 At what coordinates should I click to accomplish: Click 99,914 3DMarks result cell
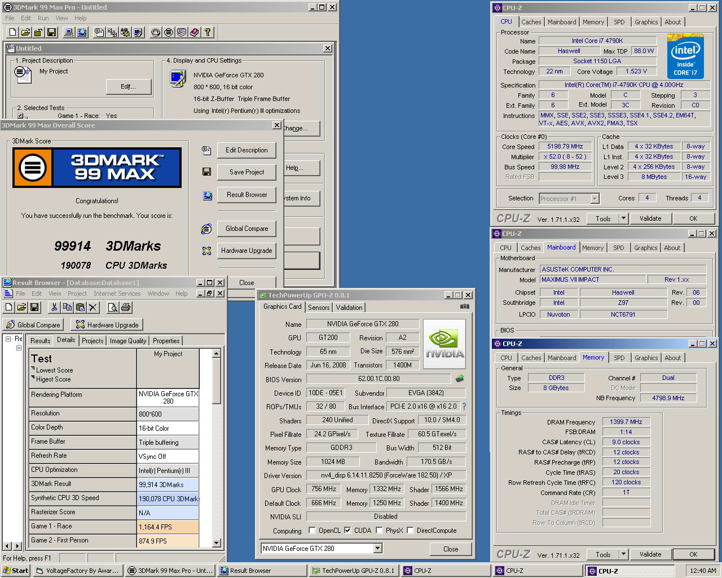coord(168,484)
